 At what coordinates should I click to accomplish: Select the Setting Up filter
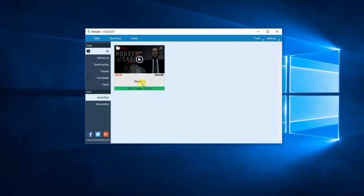pos(98,58)
